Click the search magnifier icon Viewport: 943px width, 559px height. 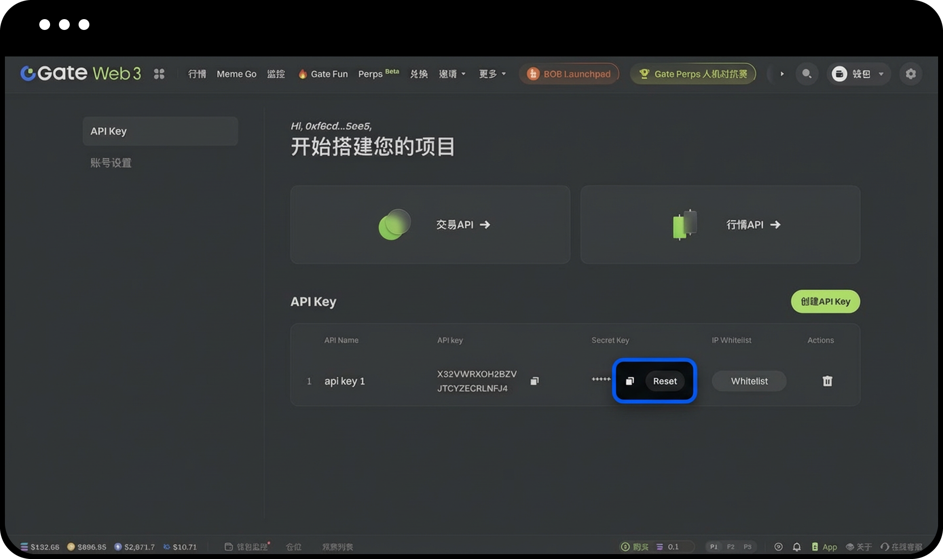click(x=806, y=74)
